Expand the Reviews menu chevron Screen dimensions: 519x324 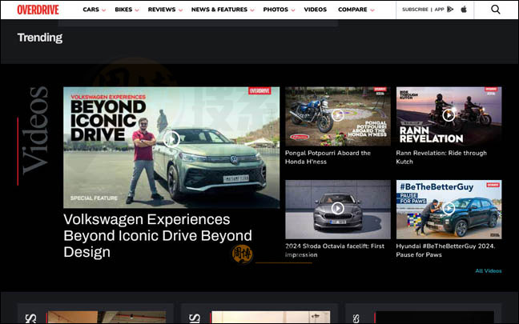(180, 10)
